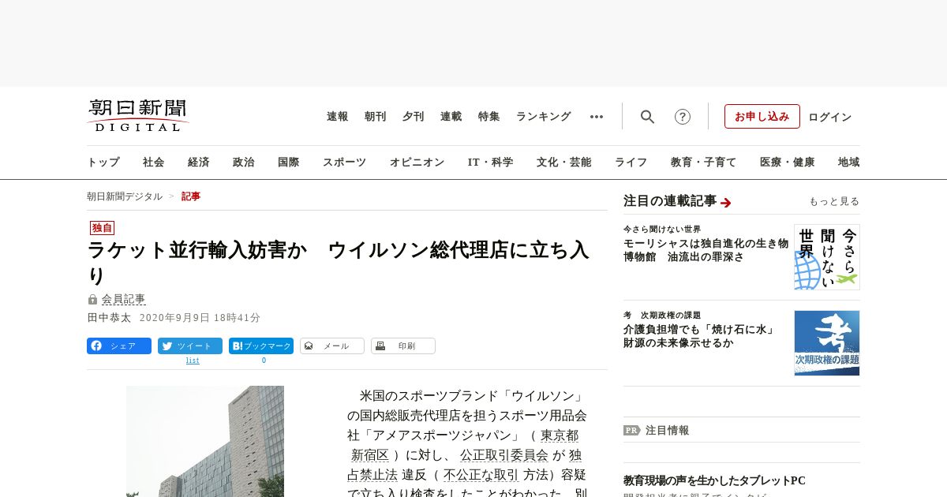Viewport: 947px width, 497px height.
Task: Open the Twitter list link under ツイート
Action: [193, 361]
